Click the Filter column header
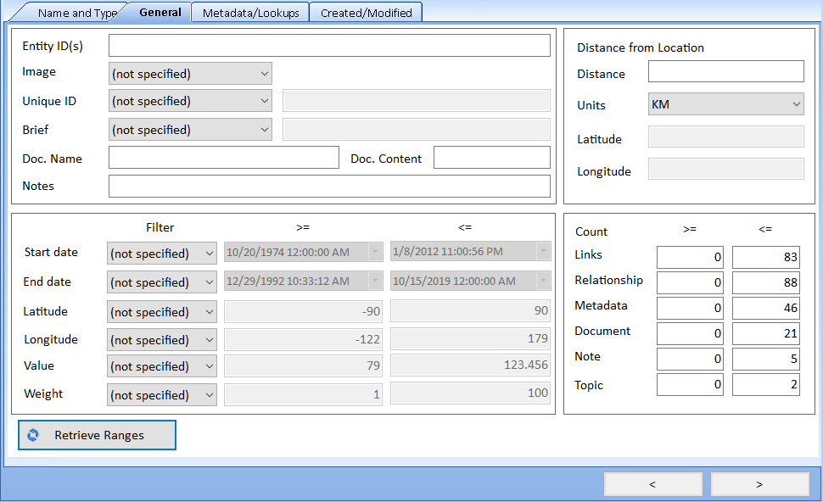The image size is (823, 502). [x=160, y=227]
